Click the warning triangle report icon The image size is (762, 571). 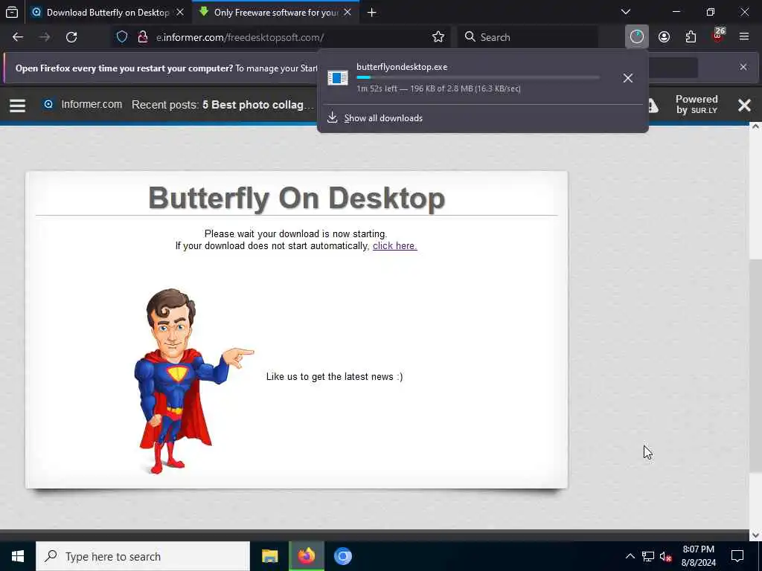click(653, 106)
